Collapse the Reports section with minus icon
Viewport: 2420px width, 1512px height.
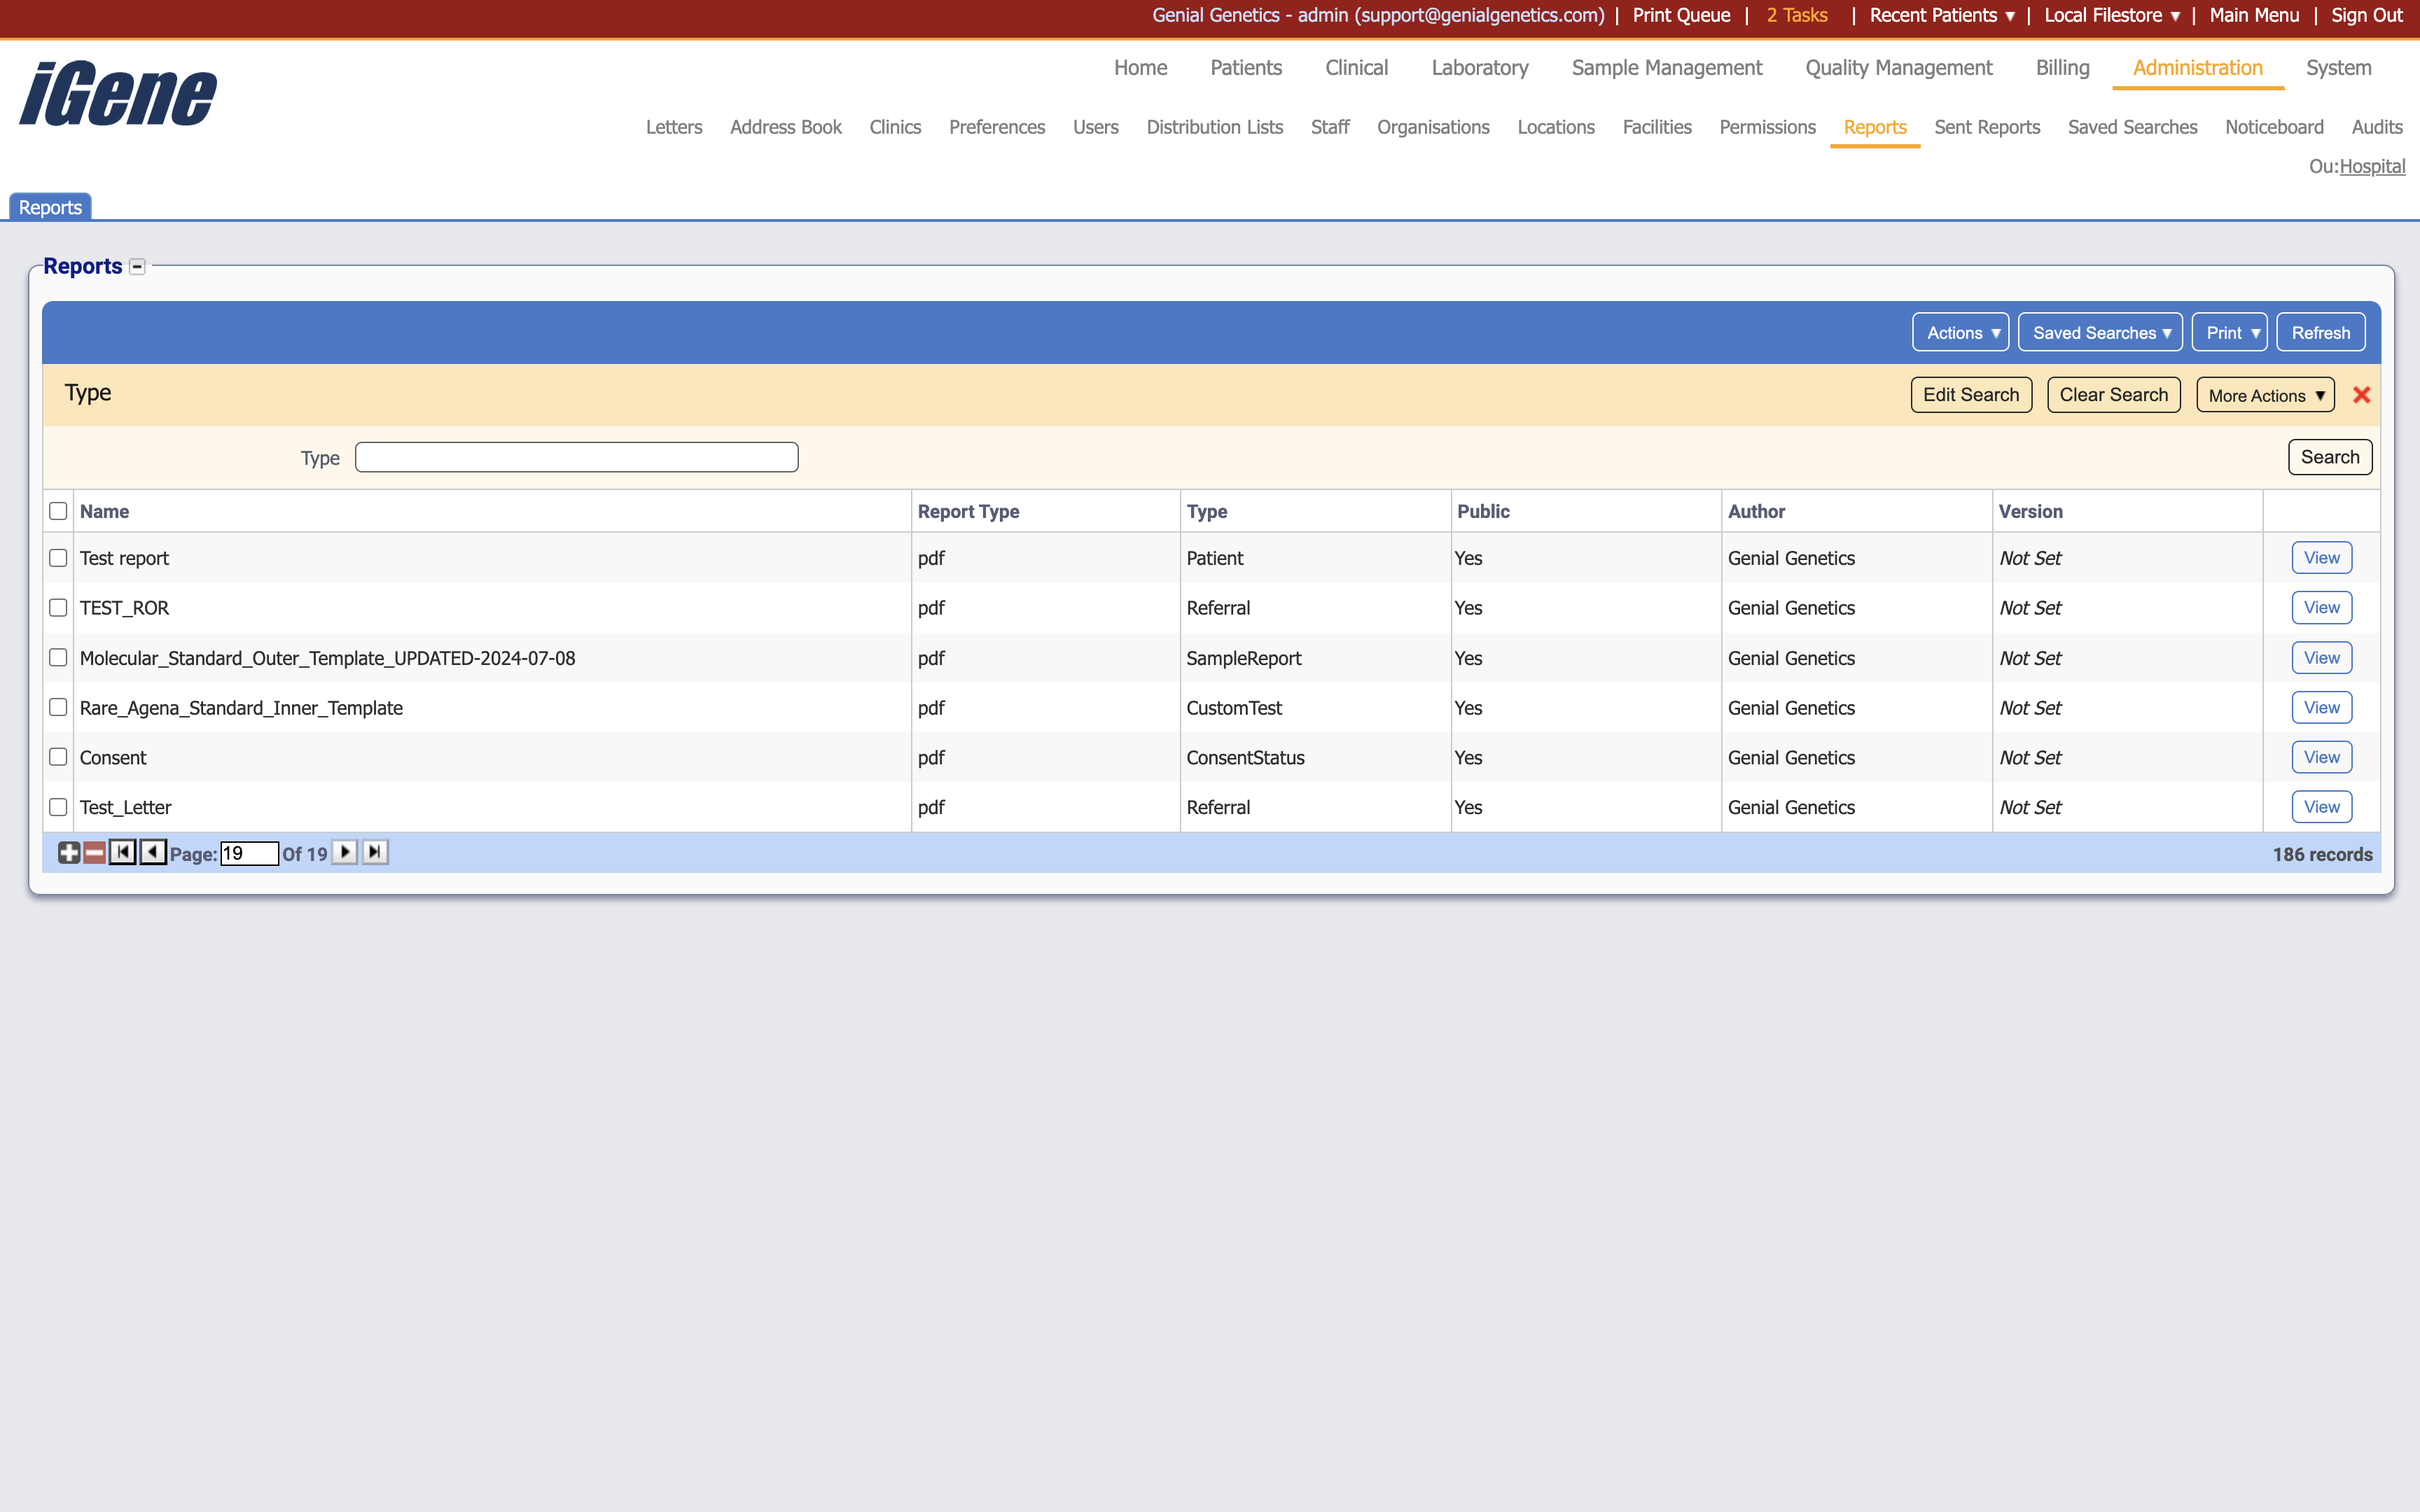tap(138, 266)
